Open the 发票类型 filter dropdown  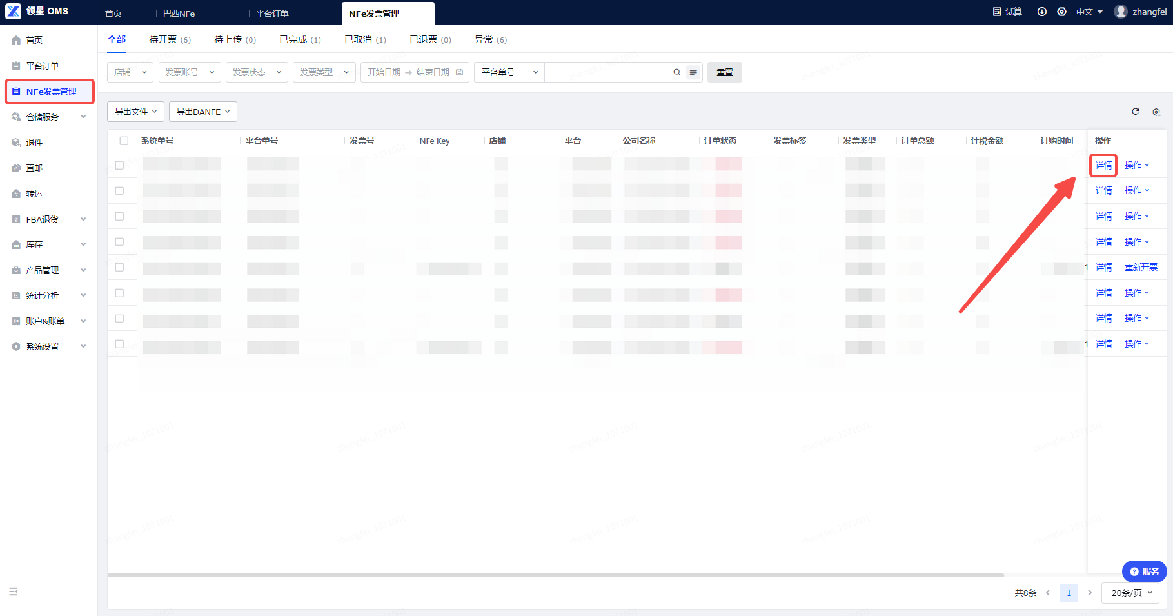coord(324,72)
